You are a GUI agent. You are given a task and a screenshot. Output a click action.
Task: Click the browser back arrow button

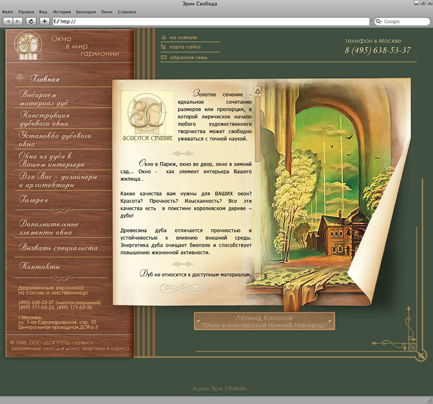point(8,21)
